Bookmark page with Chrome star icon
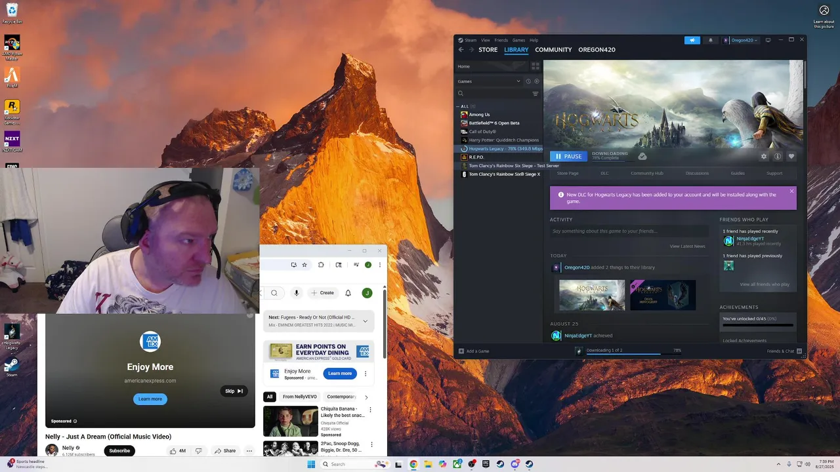 pos(304,265)
